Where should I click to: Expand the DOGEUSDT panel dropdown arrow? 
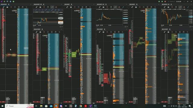tap(31, 4)
